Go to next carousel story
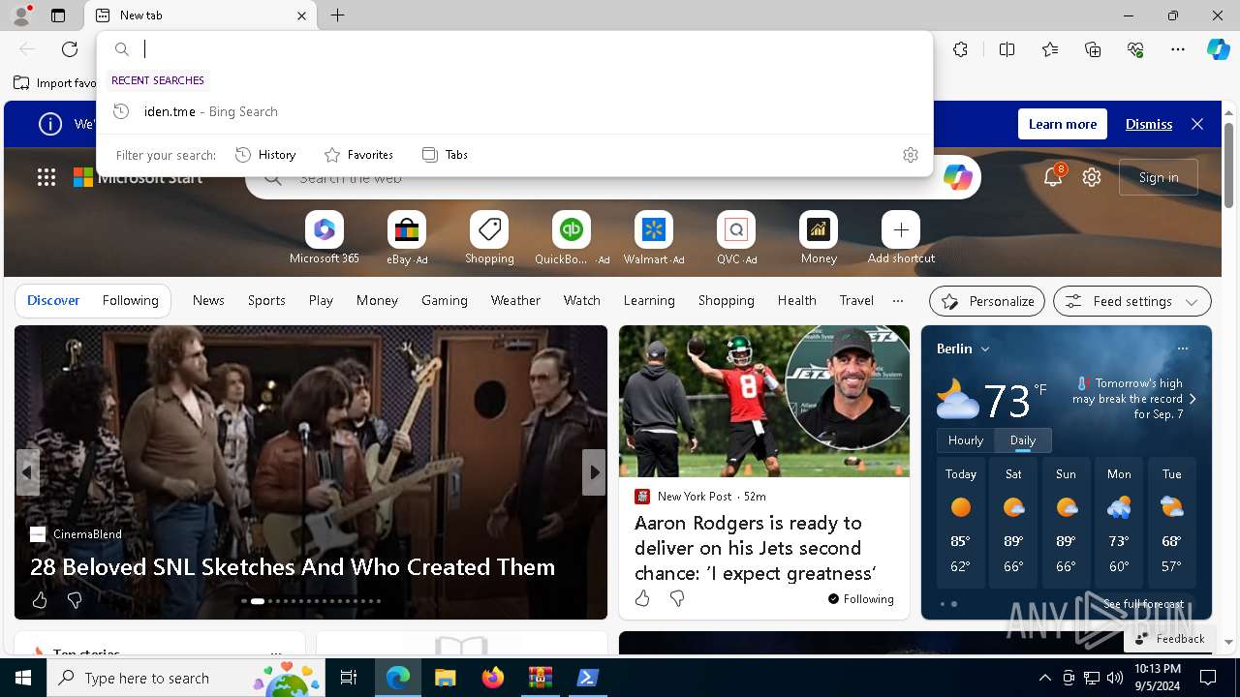This screenshot has height=697, width=1240. click(x=594, y=472)
